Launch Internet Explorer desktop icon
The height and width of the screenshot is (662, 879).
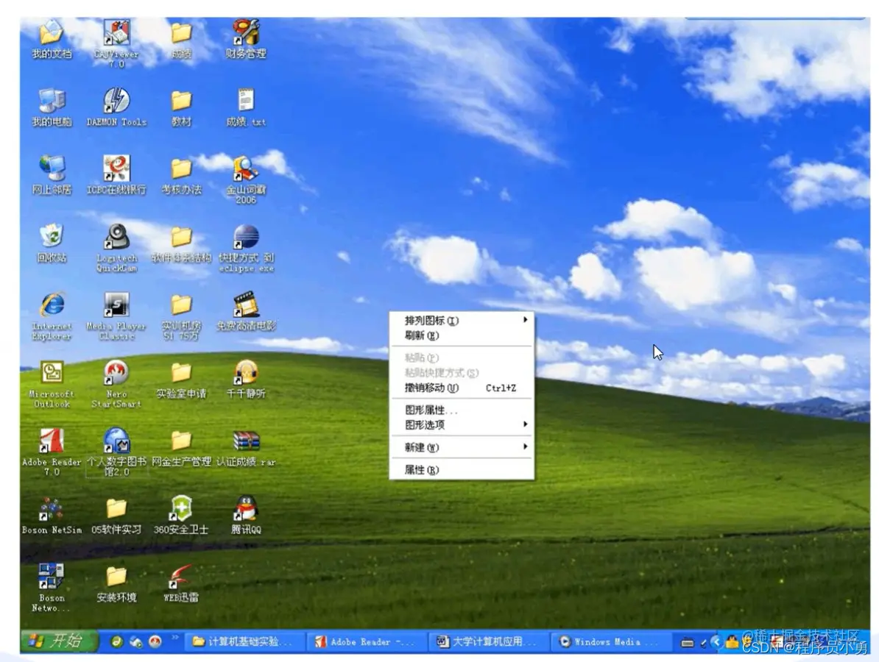click(52, 316)
